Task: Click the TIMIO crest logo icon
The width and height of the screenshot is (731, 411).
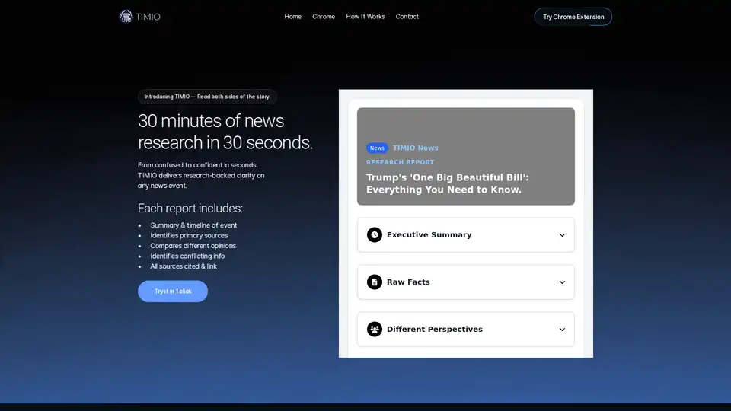Action: click(x=126, y=16)
